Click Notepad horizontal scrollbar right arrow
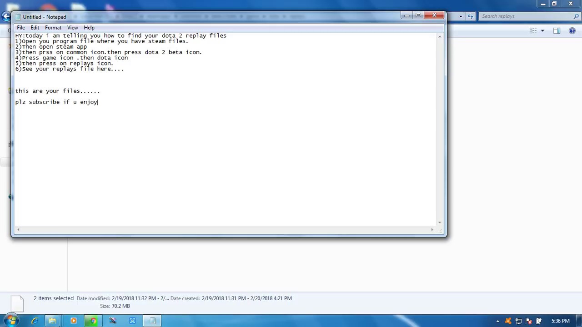This screenshot has width=582, height=327. [432, 229]
